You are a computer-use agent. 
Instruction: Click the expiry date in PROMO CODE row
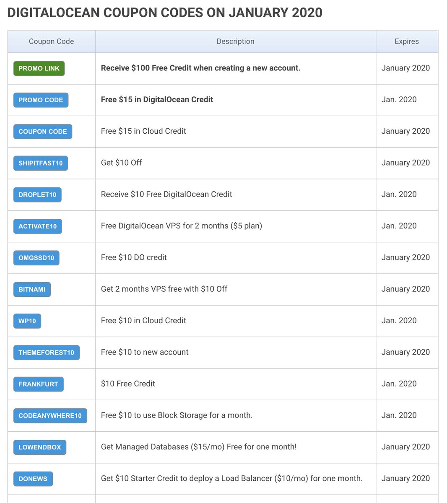click(399, 99)
